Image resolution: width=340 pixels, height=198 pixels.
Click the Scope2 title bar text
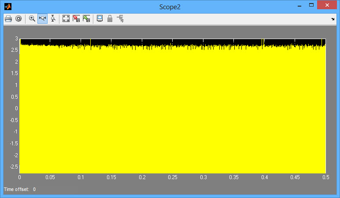170,7
